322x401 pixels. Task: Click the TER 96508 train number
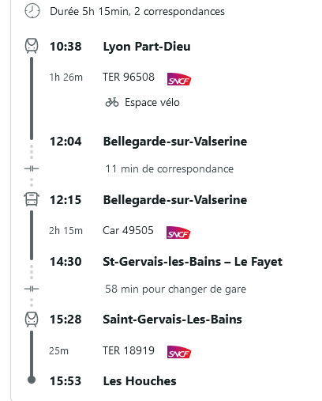click(129, 77)
